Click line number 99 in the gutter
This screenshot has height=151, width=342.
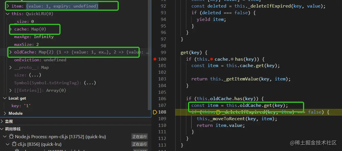tap(163, 53)
